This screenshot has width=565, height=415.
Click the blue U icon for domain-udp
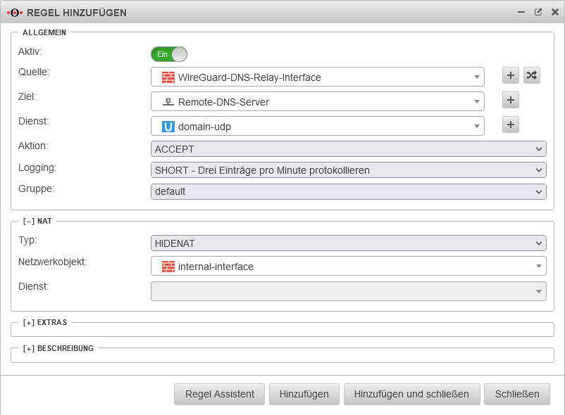point(168,127)
